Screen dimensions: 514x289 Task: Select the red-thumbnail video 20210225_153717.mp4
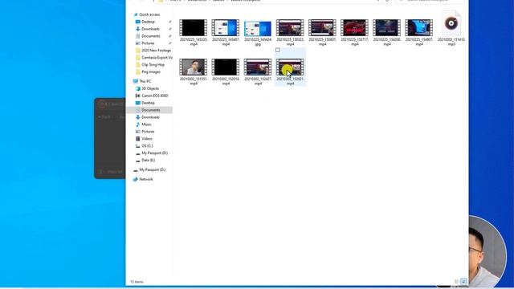click(x=354, y=32)
